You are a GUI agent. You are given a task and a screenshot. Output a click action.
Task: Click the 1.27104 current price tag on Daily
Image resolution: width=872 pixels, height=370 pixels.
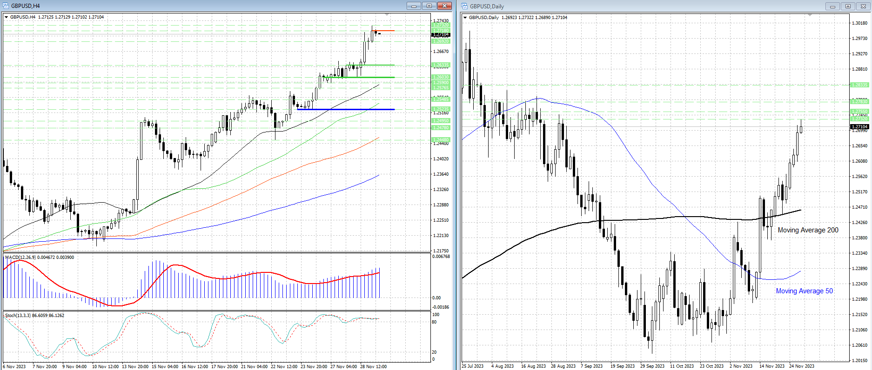click(859, 127)
